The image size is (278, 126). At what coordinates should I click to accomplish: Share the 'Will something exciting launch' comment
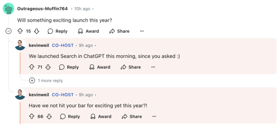click(119, 31)
